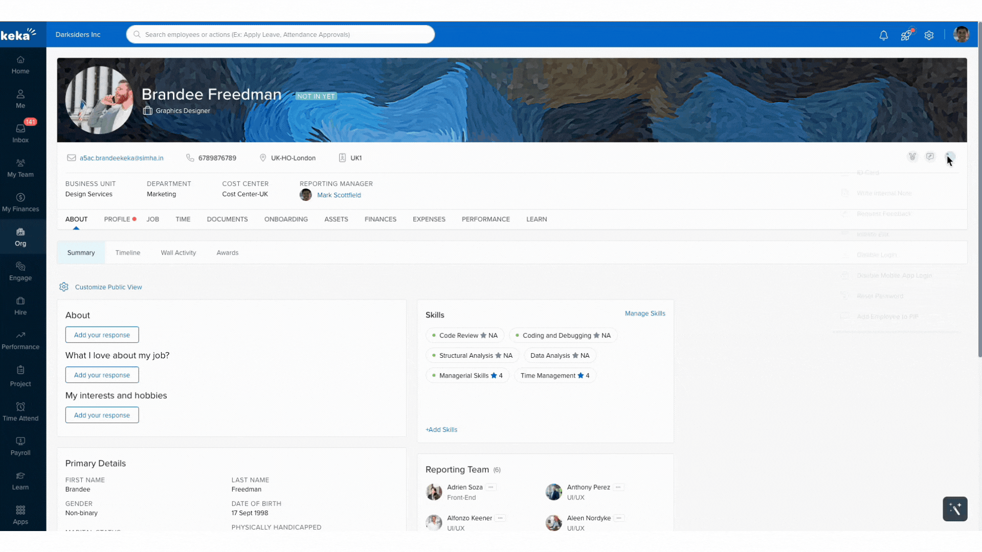Go to My Finances in sidebar
The image size is (982, 552).
(x=20, y=202)
